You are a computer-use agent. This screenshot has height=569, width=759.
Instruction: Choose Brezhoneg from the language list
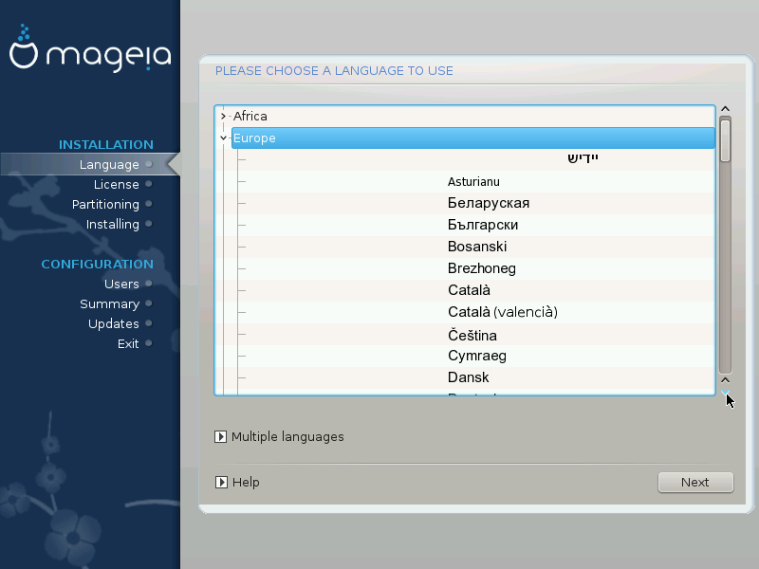coord(482,268)
